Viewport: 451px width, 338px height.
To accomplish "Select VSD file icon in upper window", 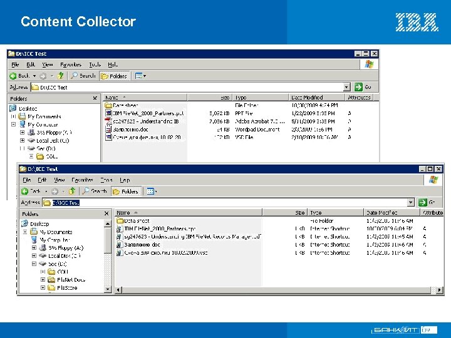I will (x=108, y=137).
